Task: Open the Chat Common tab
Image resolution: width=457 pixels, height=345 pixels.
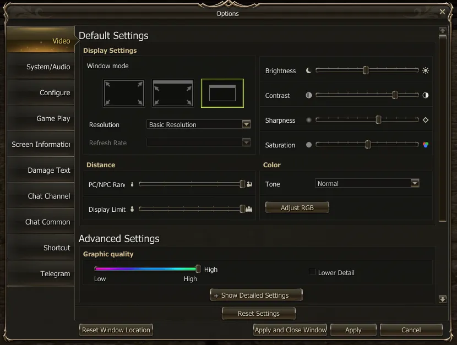Action: (x=40, y=222)
